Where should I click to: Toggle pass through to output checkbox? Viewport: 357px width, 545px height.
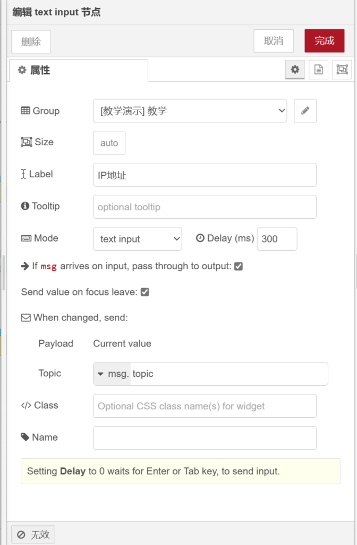tap(239, 266)
